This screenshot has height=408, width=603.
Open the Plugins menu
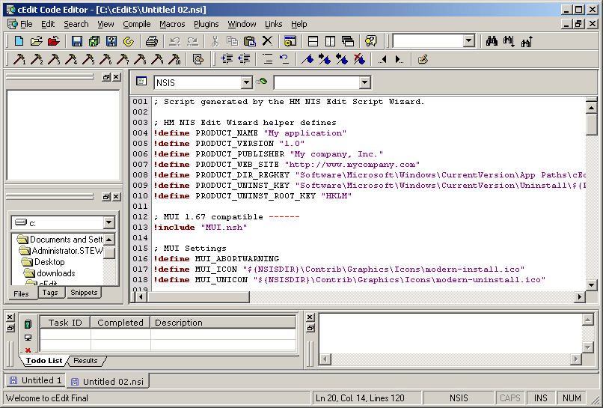[206, 24]
